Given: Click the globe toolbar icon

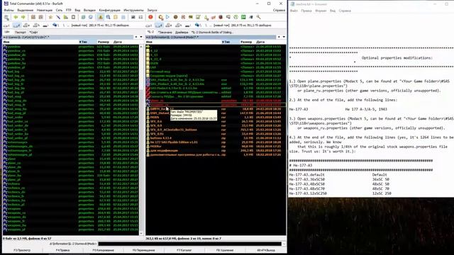Looking at the screenshot, I should (91, 17).
